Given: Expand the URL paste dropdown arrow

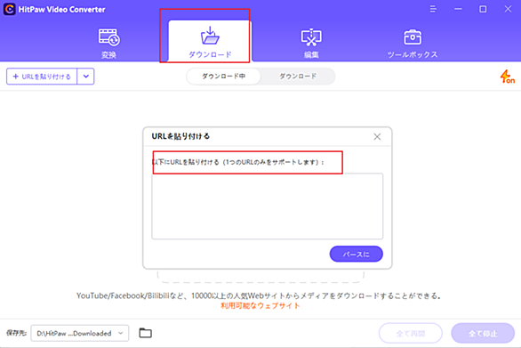Looking at the screenshot, I should click(85, 77).
